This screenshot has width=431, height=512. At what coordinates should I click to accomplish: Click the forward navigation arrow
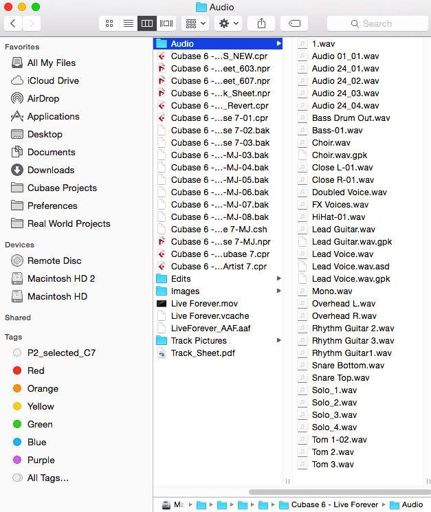(32, 23)
